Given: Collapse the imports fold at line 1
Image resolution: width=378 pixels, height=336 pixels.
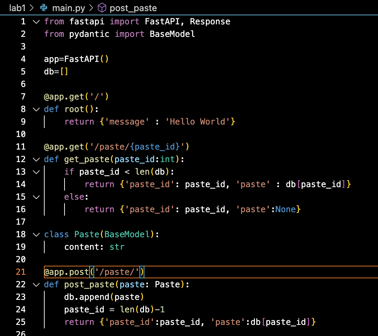Looking at the screenshot, I should coord(36,22).
